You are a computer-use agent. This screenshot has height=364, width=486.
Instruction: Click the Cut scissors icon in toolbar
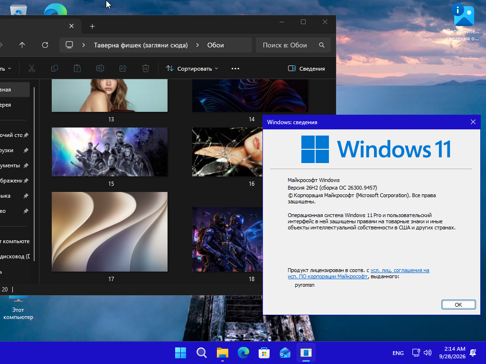(x=32, y=68)
